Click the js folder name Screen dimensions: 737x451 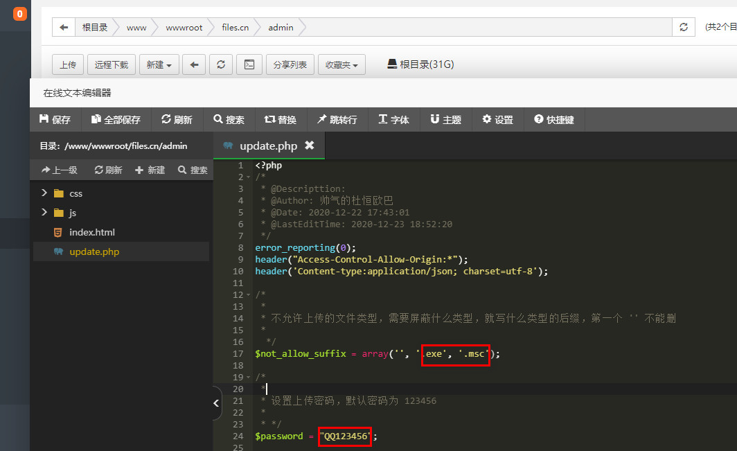pos(72,213)
